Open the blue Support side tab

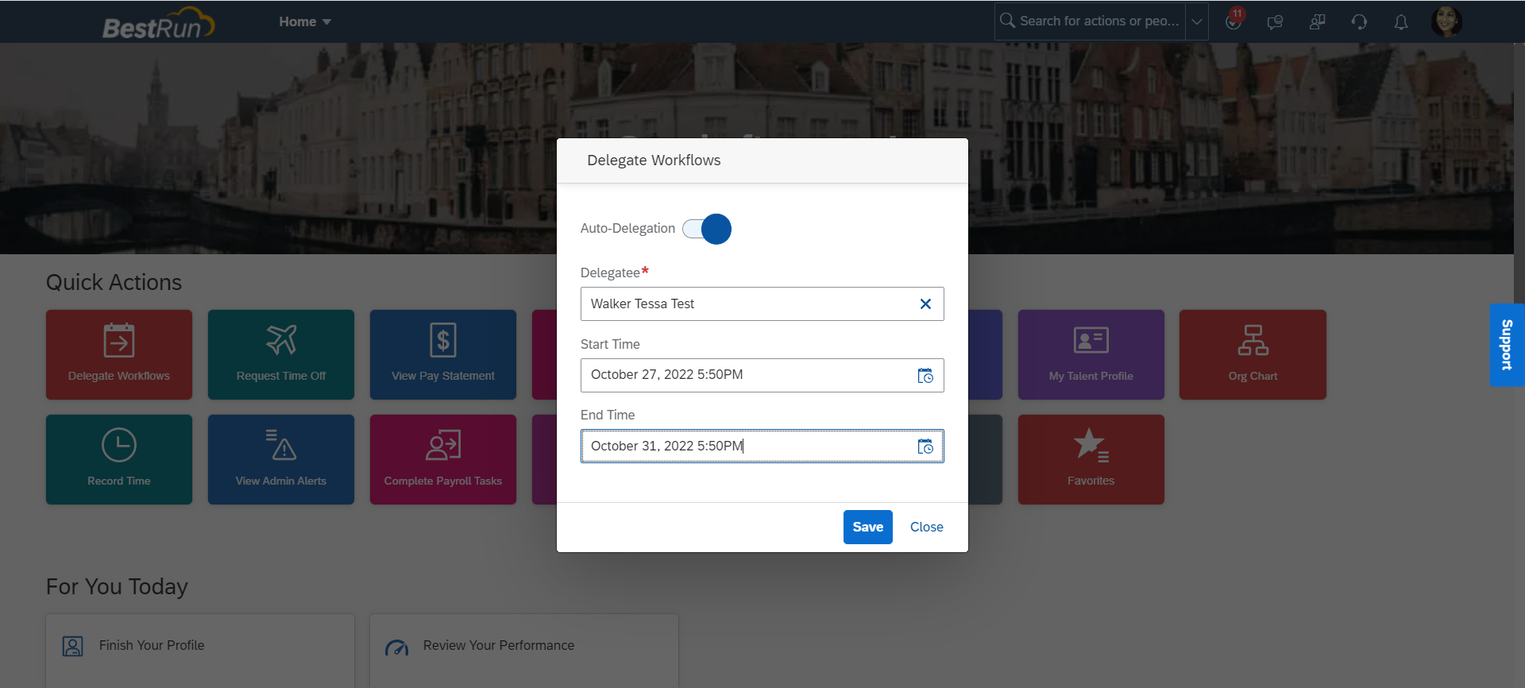pos(1508,345)
